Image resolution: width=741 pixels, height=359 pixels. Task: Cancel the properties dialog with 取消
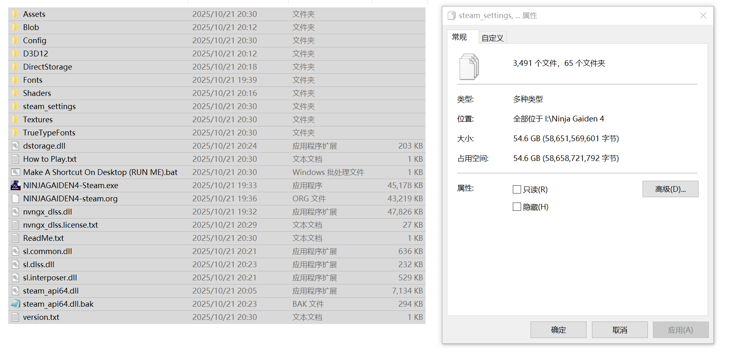(x=619, y=330)
